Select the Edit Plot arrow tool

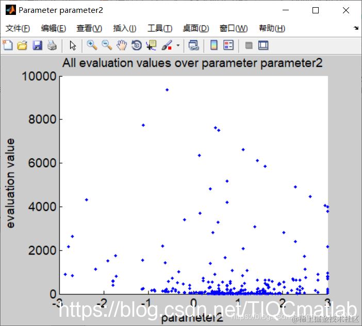pos(73,45)
